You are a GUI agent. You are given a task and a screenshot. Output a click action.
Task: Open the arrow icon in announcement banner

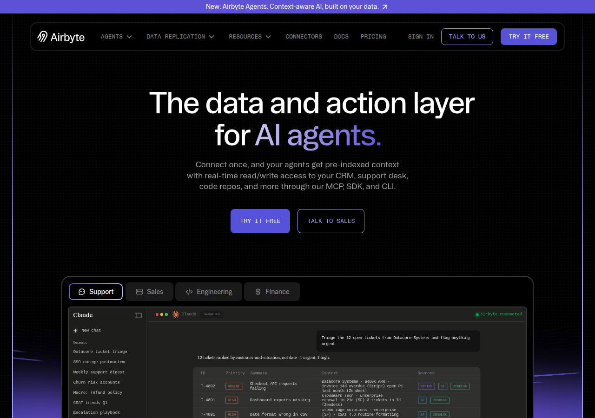(385, 7)
